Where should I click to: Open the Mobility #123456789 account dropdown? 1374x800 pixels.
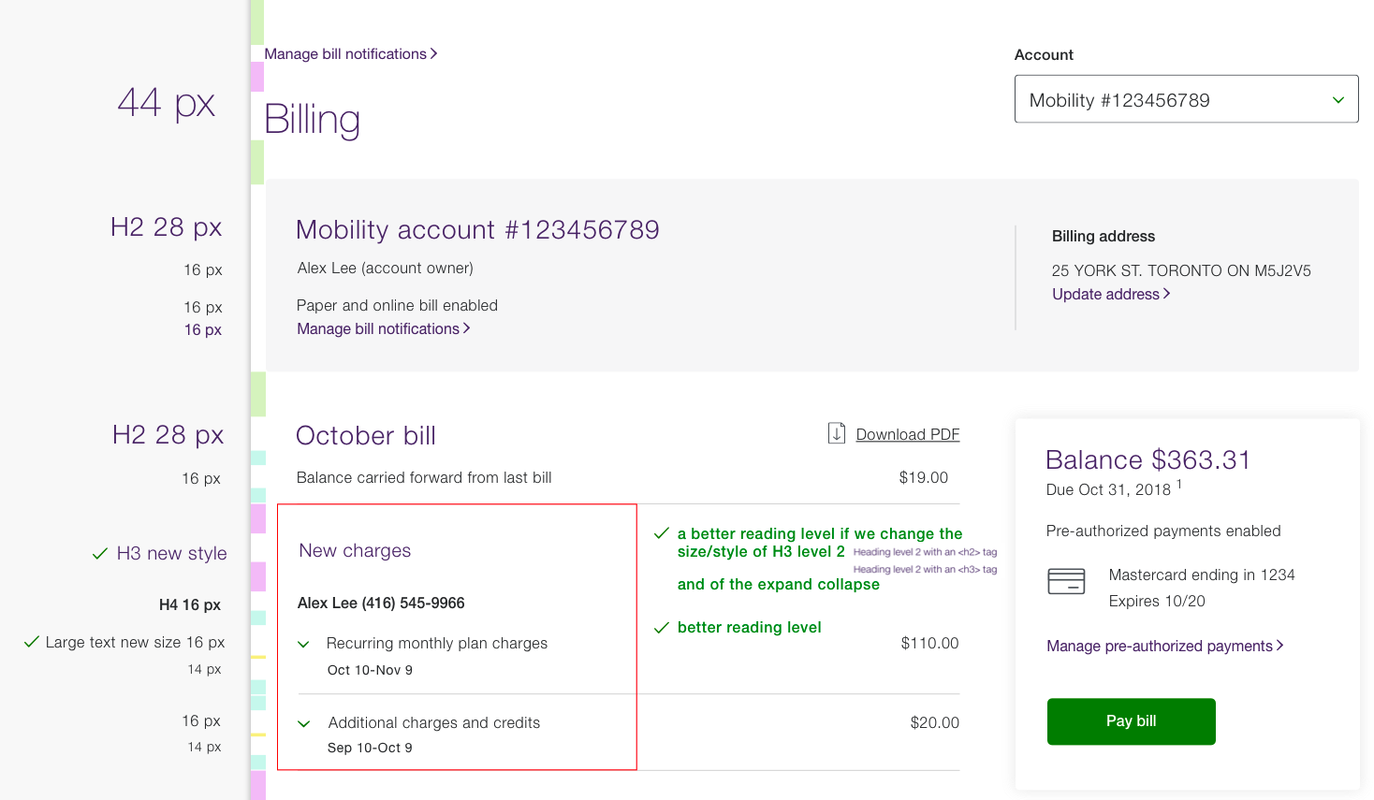(x=1186, y=99)
